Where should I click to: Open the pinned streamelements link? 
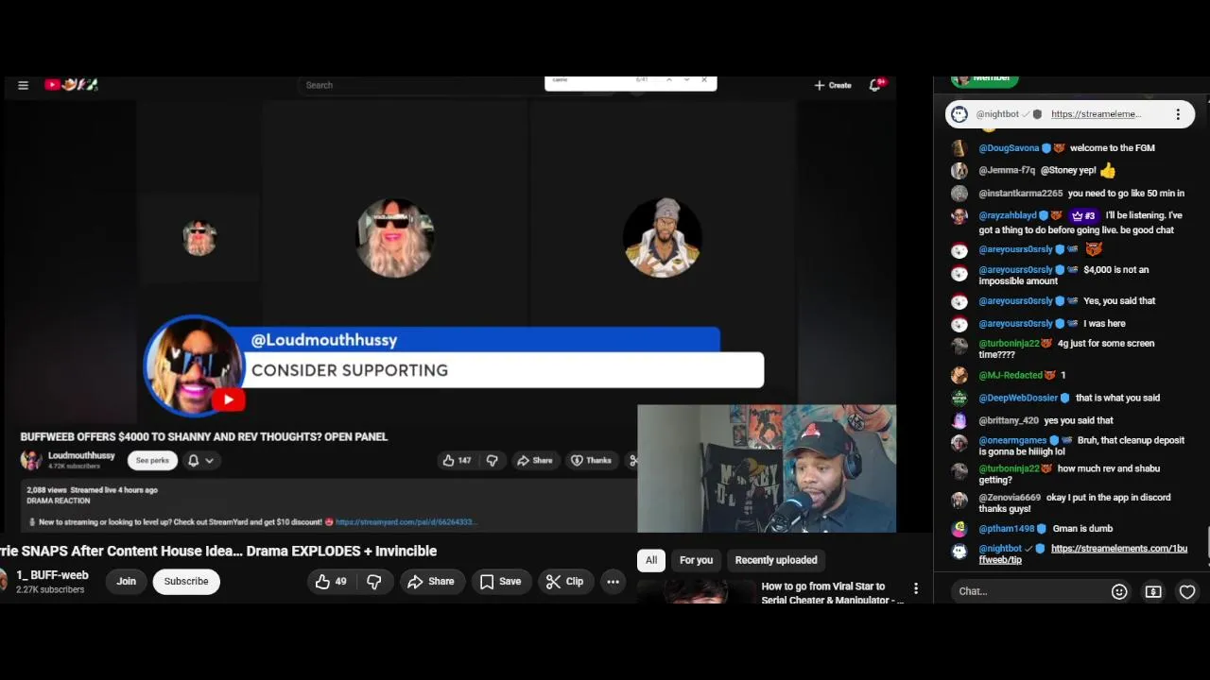point(1097,114)
